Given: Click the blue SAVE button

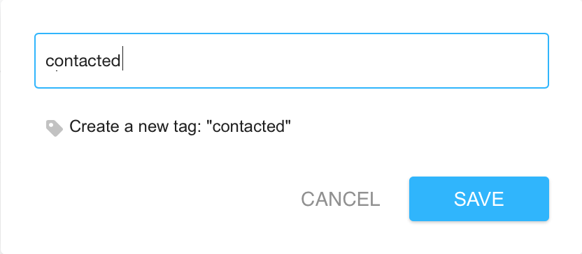Looking at the screenshot, I should pyautogui.click(x=478, y=199).
